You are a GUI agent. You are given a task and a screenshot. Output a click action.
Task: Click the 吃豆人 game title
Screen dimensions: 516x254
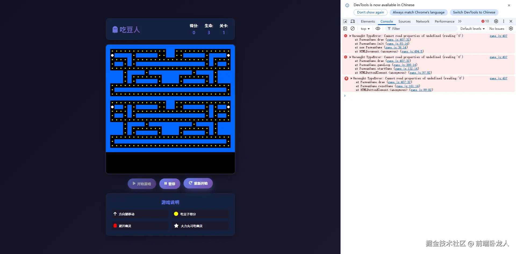130,30
